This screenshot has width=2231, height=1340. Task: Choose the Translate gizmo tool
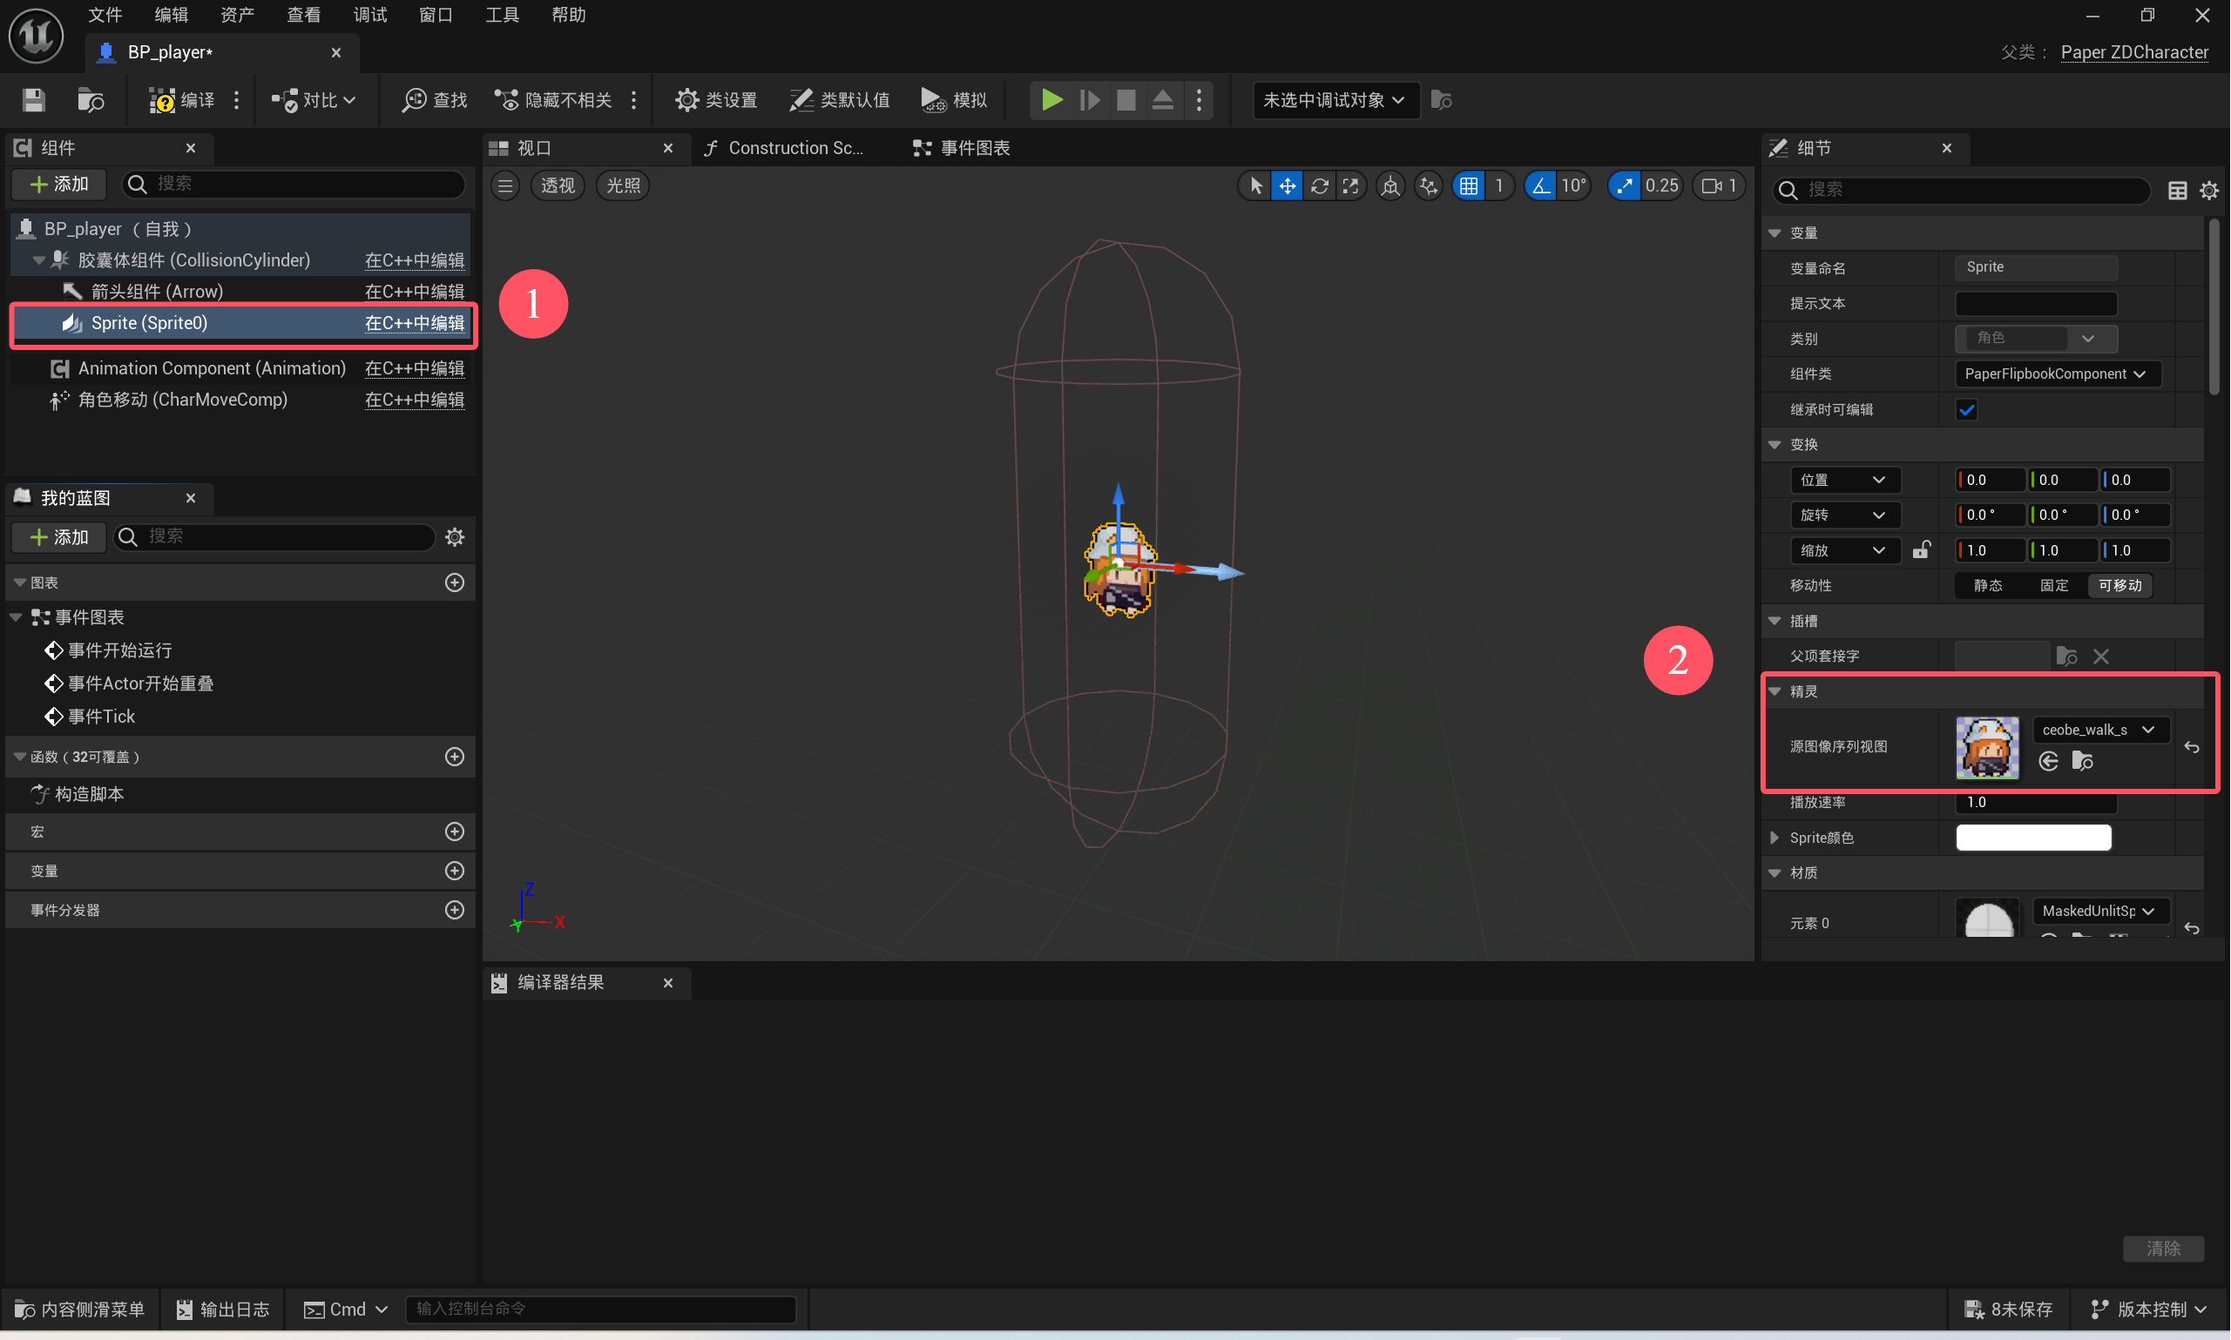(x=1288, y=186)
